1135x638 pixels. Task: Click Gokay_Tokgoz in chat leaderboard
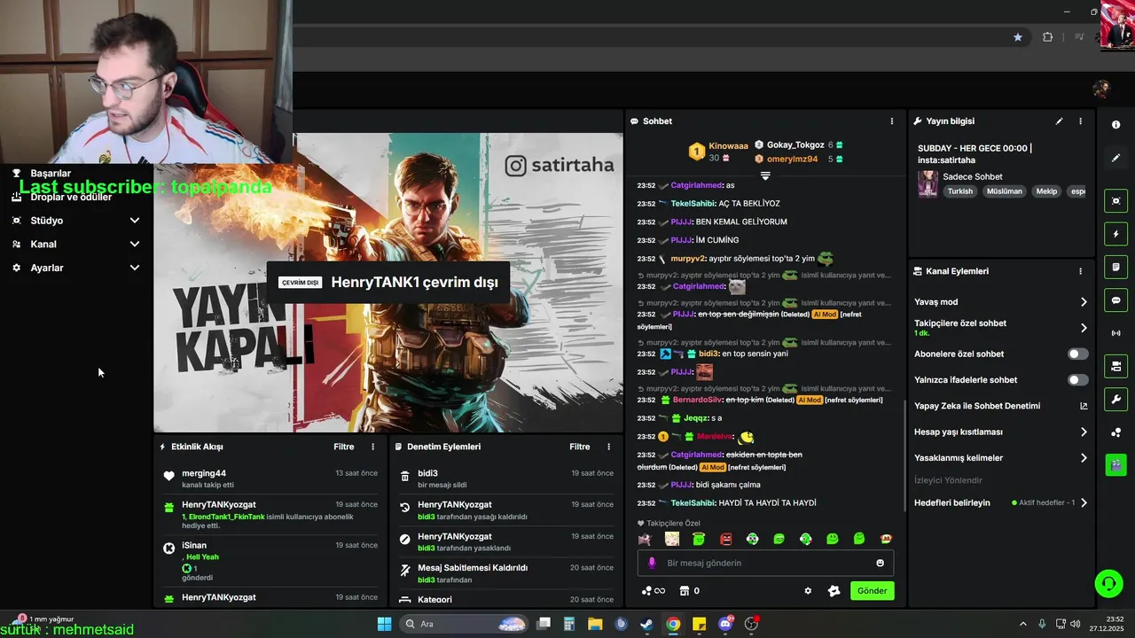point(795,144)
